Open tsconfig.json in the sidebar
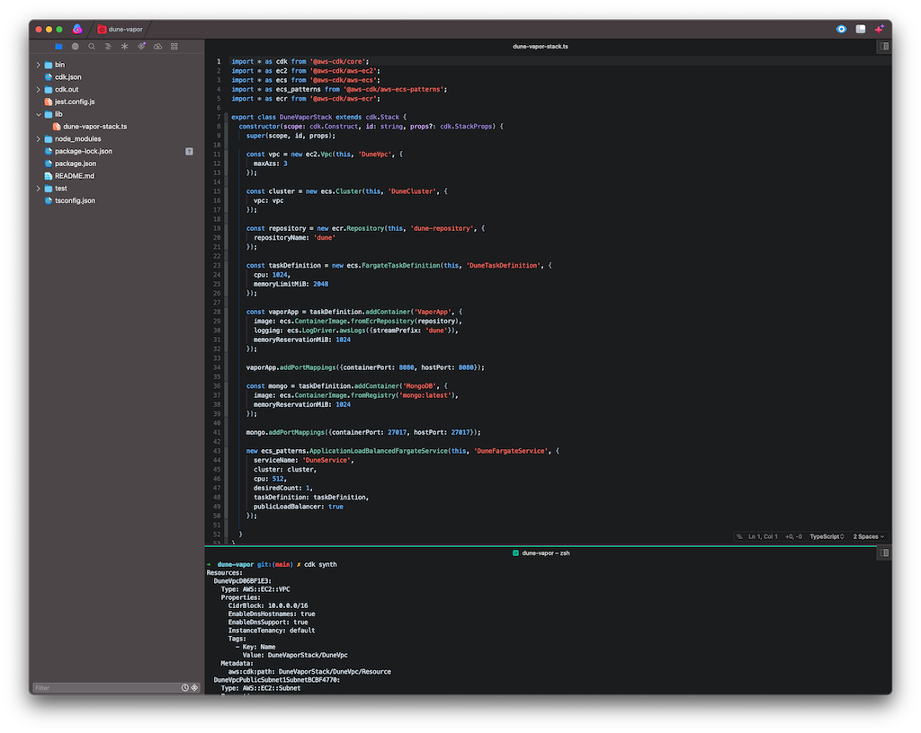This screenshot has width=921, height=733. tap(75, 200)
